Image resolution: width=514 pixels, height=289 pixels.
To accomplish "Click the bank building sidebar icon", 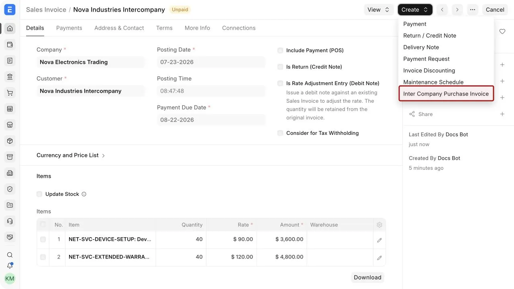I will click(x=10, y=77).
